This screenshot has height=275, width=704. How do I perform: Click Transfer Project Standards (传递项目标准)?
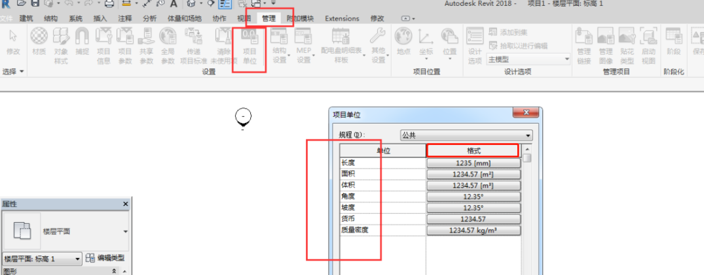[x=193, y=46]
